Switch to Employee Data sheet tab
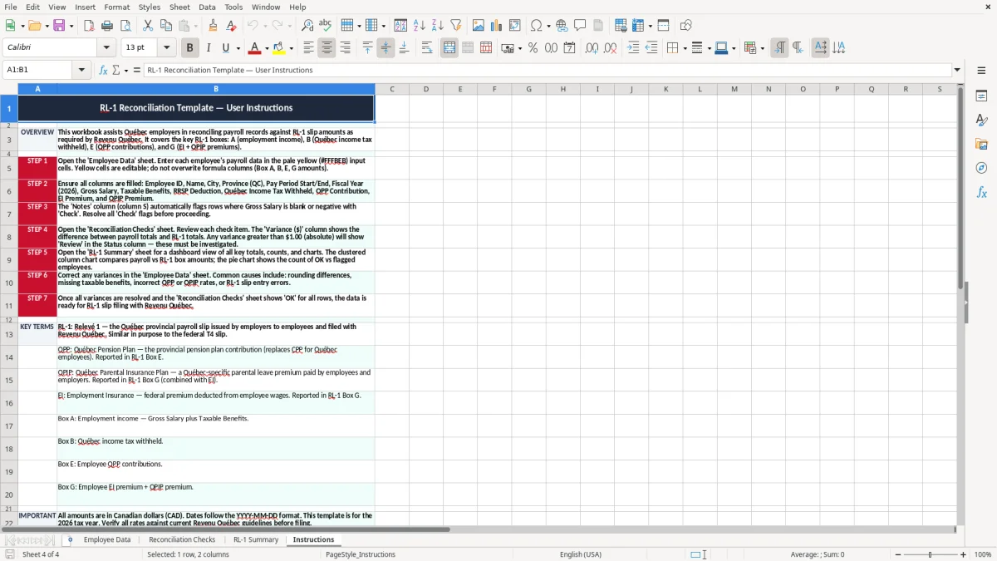 coord(106,539)
